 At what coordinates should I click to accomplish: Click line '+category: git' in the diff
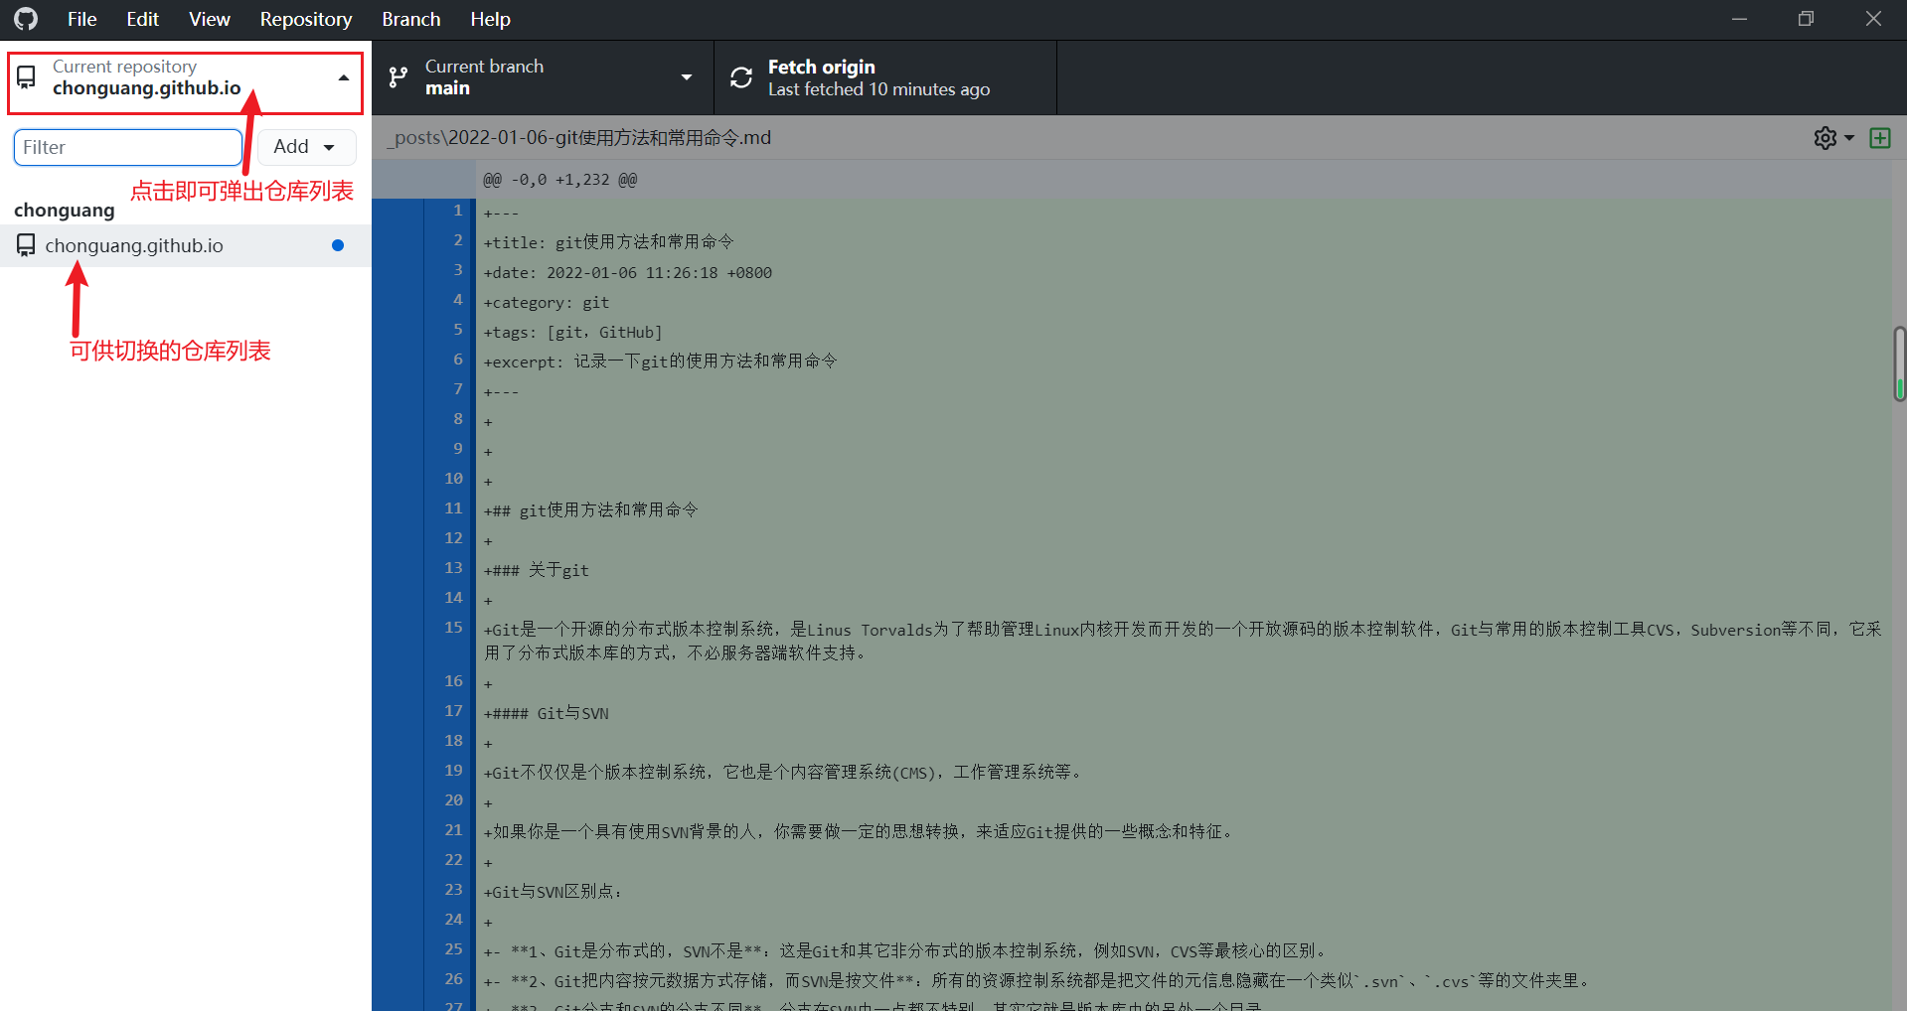547,302
